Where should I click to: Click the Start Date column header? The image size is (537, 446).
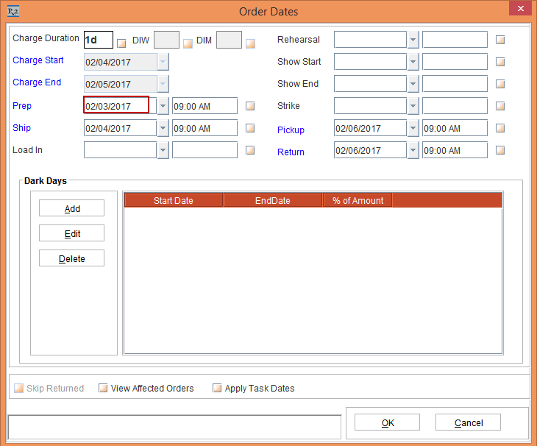click(x=174, y=200)
